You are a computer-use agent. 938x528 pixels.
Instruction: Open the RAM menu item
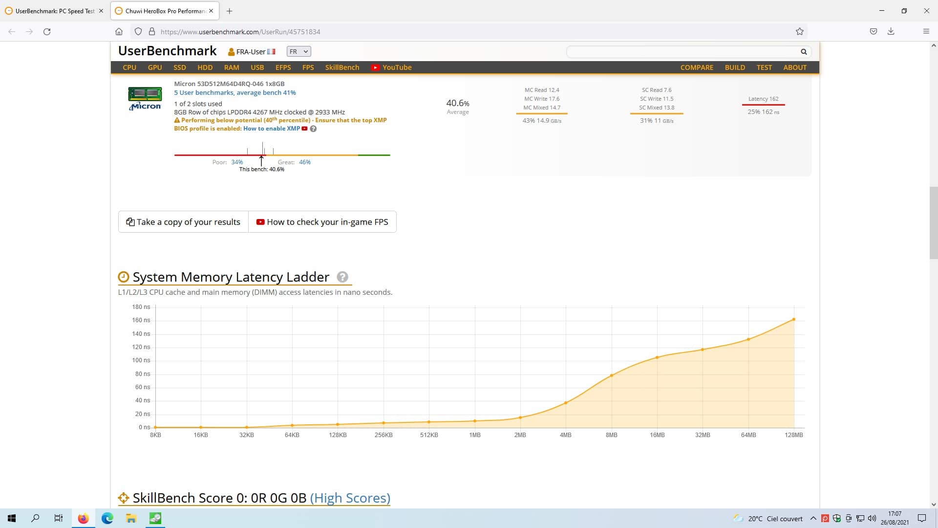(x=232, y=67)
